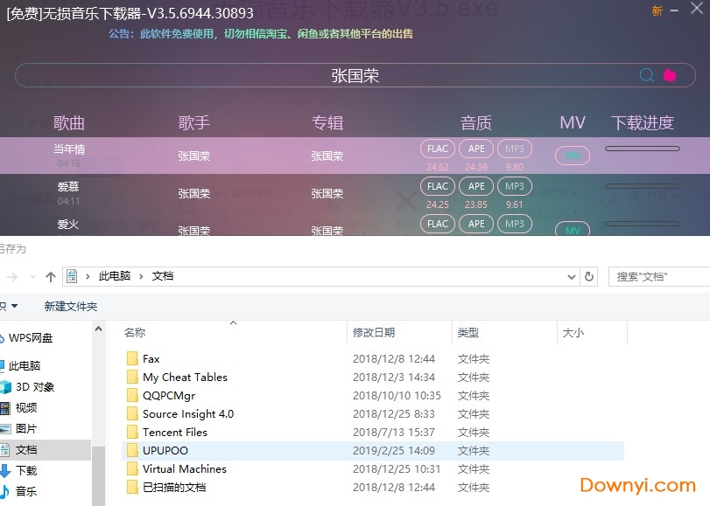Open MV for 爱火
Screen dimensions: 710x506
pos(572,231)
